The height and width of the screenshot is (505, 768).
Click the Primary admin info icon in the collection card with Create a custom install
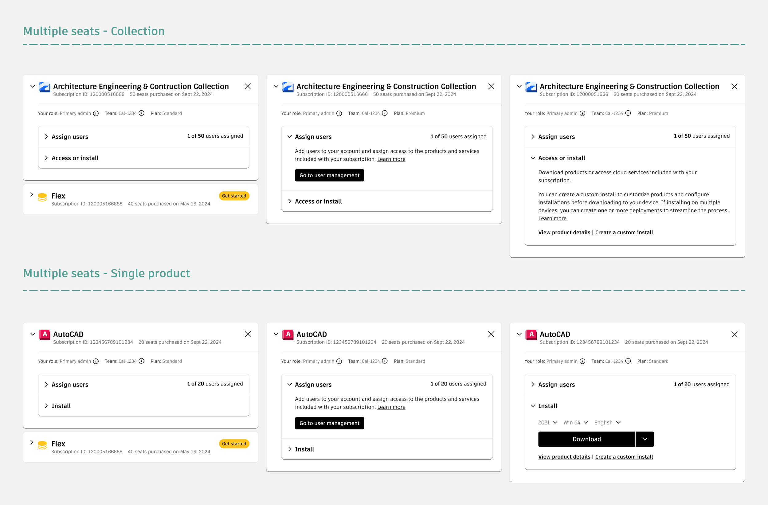click(x=582, y=113)
